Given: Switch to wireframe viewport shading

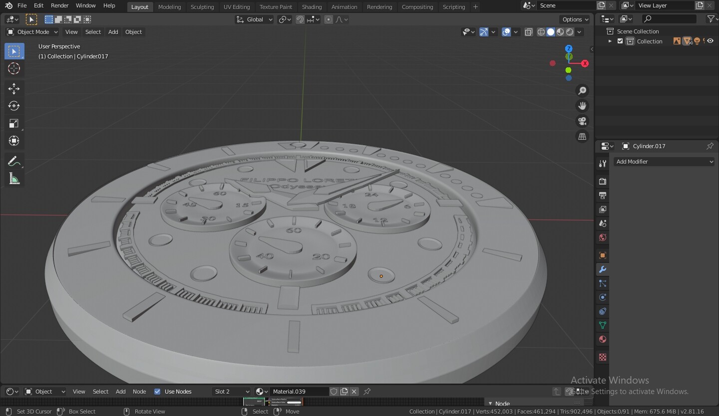Looking at the screenshot, I should click(541, 32).
